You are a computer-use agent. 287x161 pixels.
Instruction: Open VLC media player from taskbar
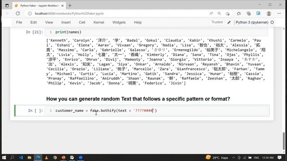[x=47, y=157]
